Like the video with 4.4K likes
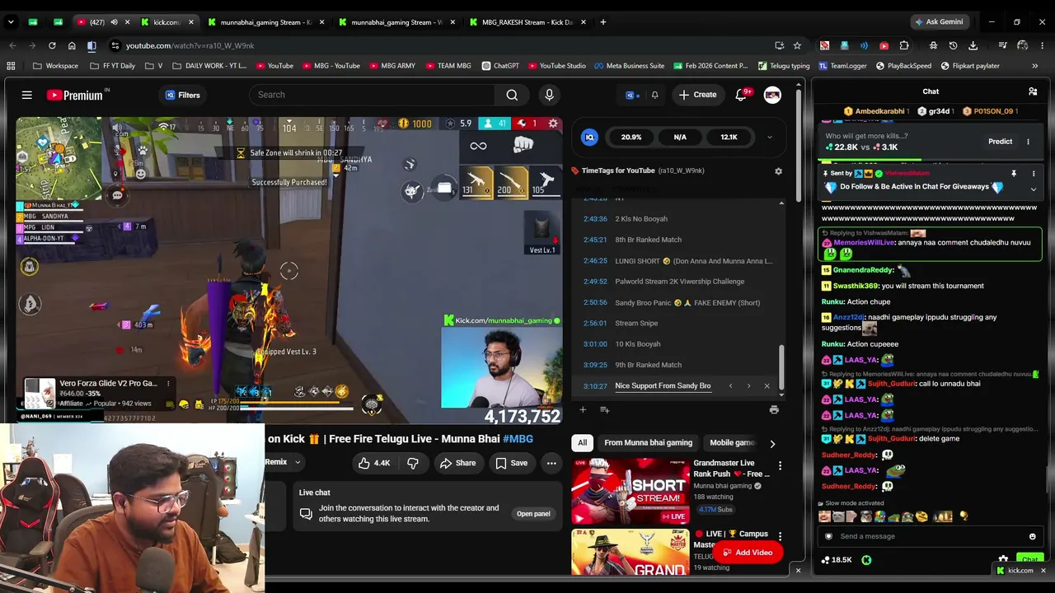The height and width of the screenshot is (593, 1055). (x=373, y=463)
